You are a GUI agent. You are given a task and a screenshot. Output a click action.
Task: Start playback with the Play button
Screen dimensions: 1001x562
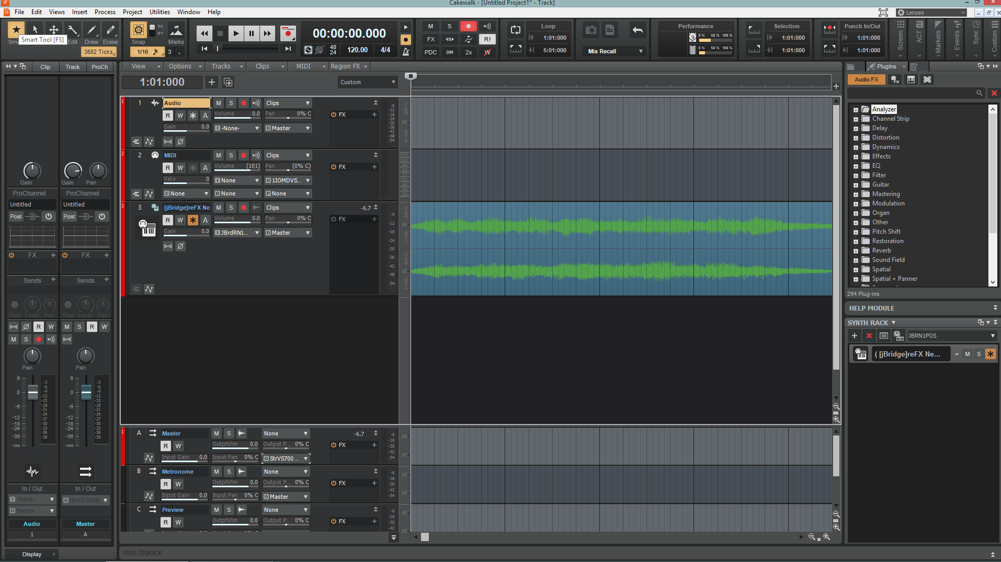tap(236, 33)
